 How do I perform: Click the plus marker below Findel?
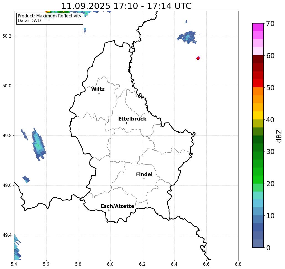144,179
